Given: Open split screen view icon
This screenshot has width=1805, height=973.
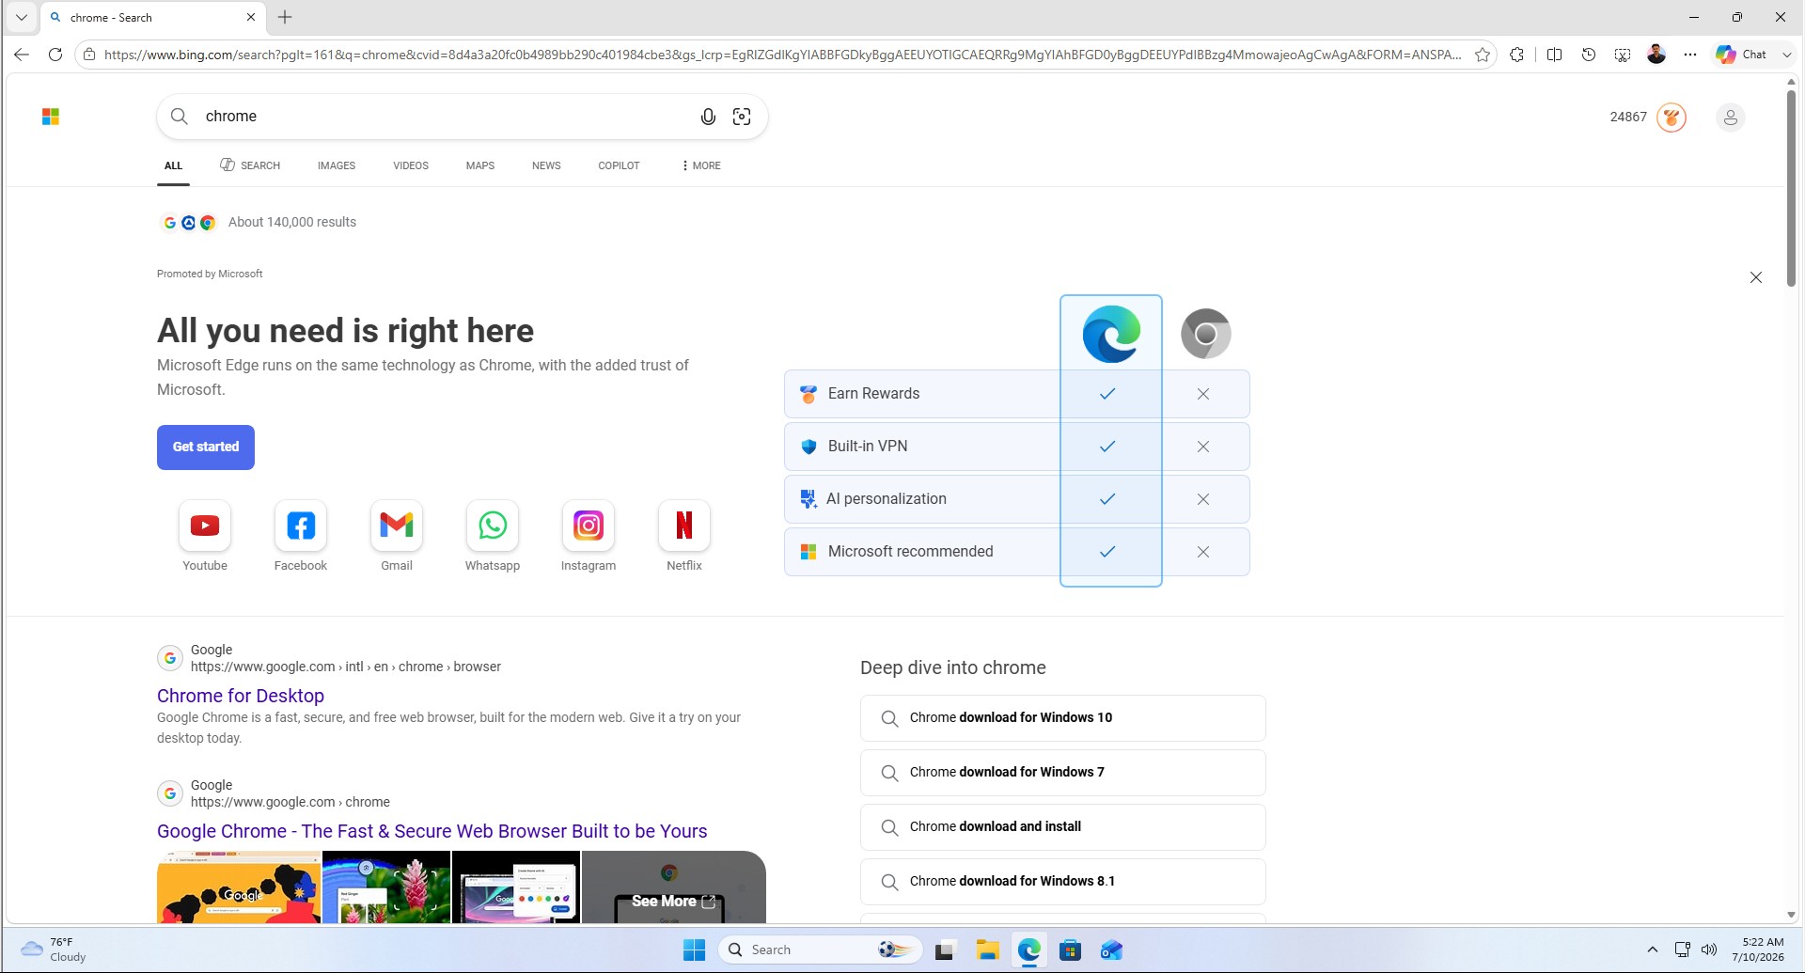Looking at the screenshot, I should pyautogui.click(x=1554, y=55).
